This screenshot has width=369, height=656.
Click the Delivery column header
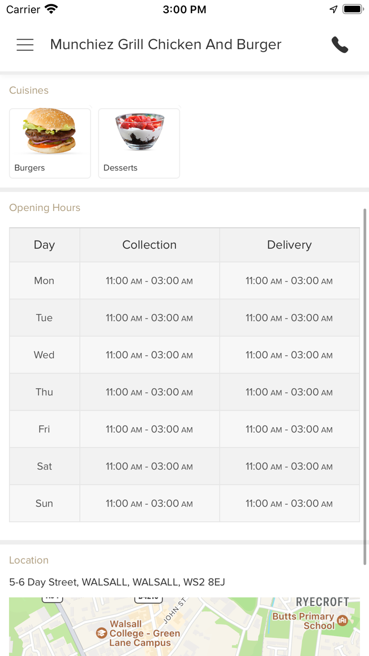(x=289, y=245)
